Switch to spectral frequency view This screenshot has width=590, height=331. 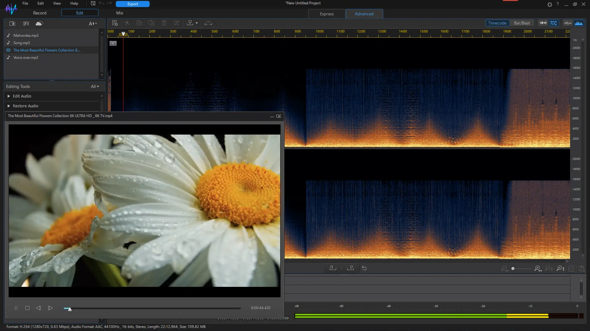(x=579, y=23)
